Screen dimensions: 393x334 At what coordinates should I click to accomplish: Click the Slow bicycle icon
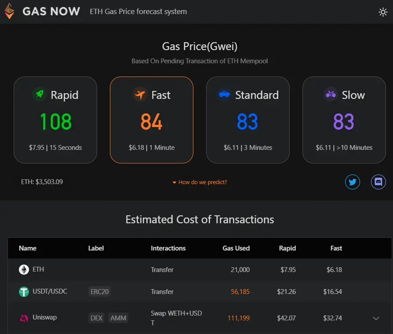tap(331, 94)
